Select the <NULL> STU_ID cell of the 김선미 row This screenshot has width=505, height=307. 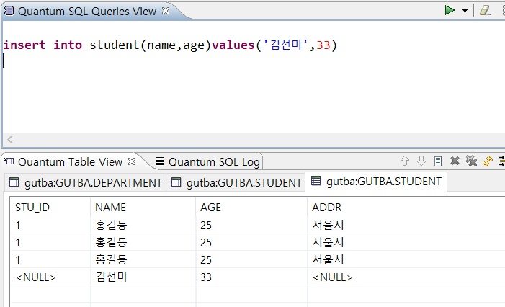[50, 277]
